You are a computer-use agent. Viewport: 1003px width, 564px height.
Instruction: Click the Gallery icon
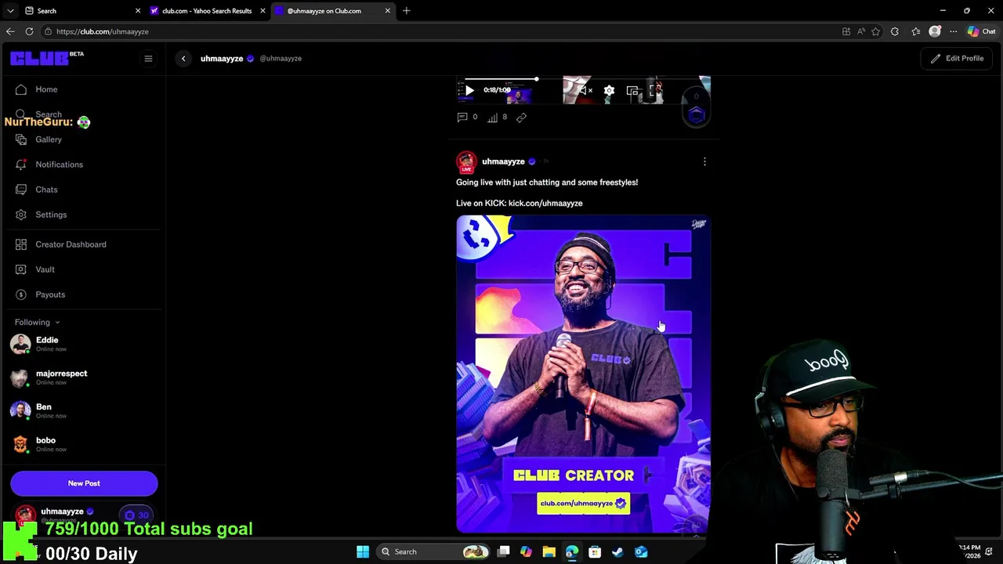pos(21,139)
